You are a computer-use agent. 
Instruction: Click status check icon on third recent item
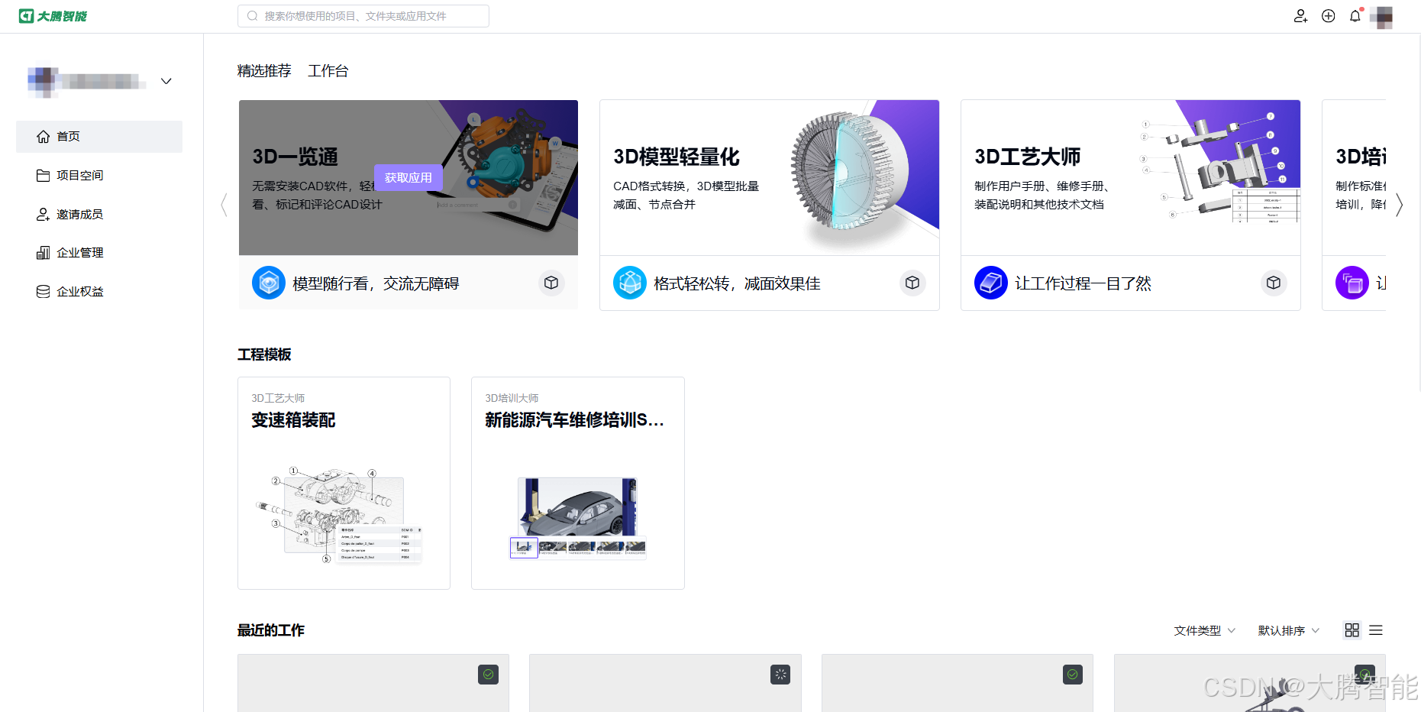[1073, 675]
